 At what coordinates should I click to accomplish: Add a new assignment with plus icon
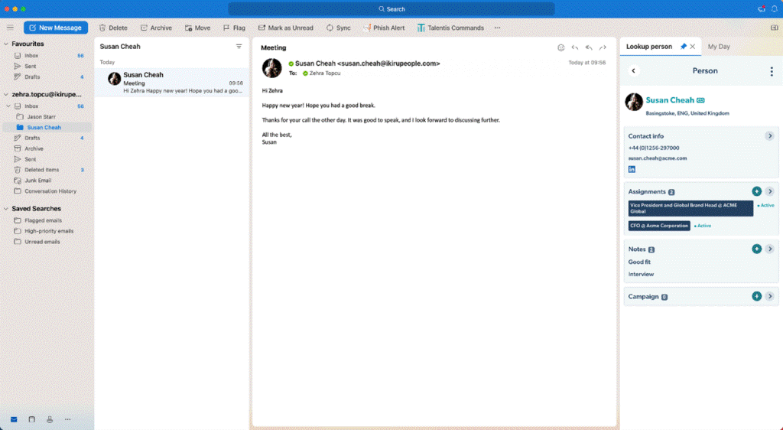tap(756, 191)
